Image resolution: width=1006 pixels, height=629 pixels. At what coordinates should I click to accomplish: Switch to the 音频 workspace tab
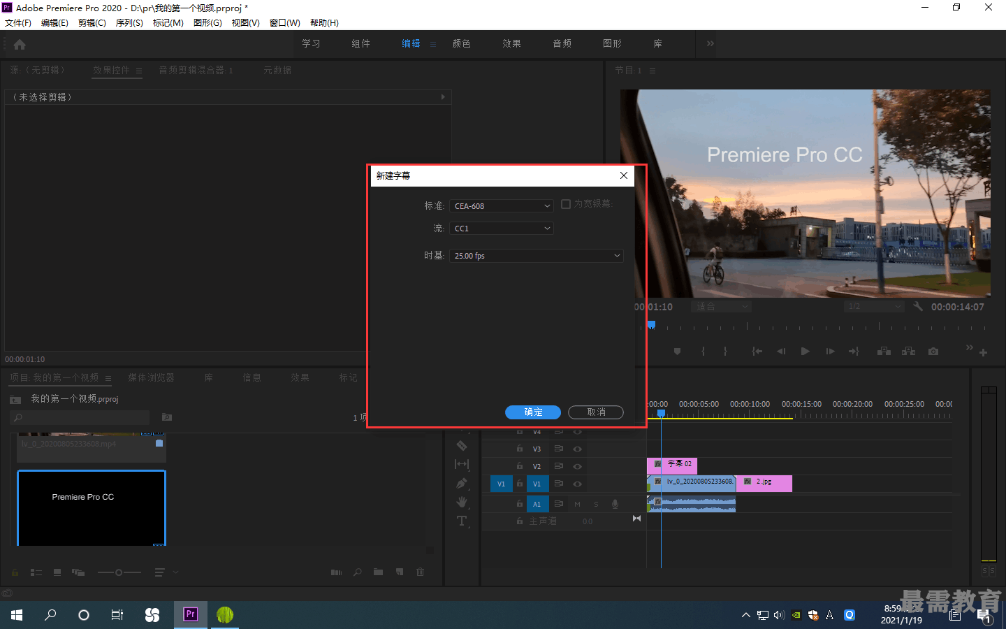562,43
